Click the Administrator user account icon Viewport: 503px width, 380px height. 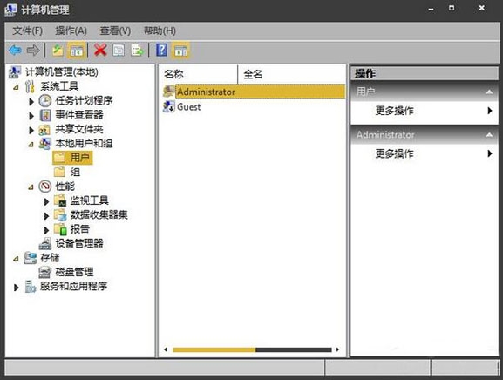click(168, 92)
